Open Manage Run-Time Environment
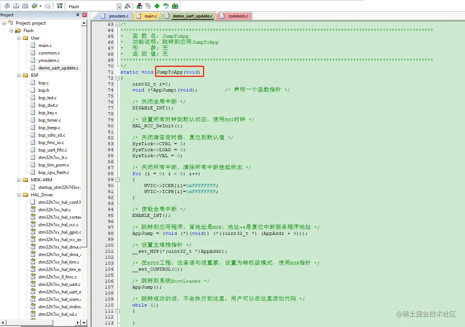465x327 pixels. point(157,6)
